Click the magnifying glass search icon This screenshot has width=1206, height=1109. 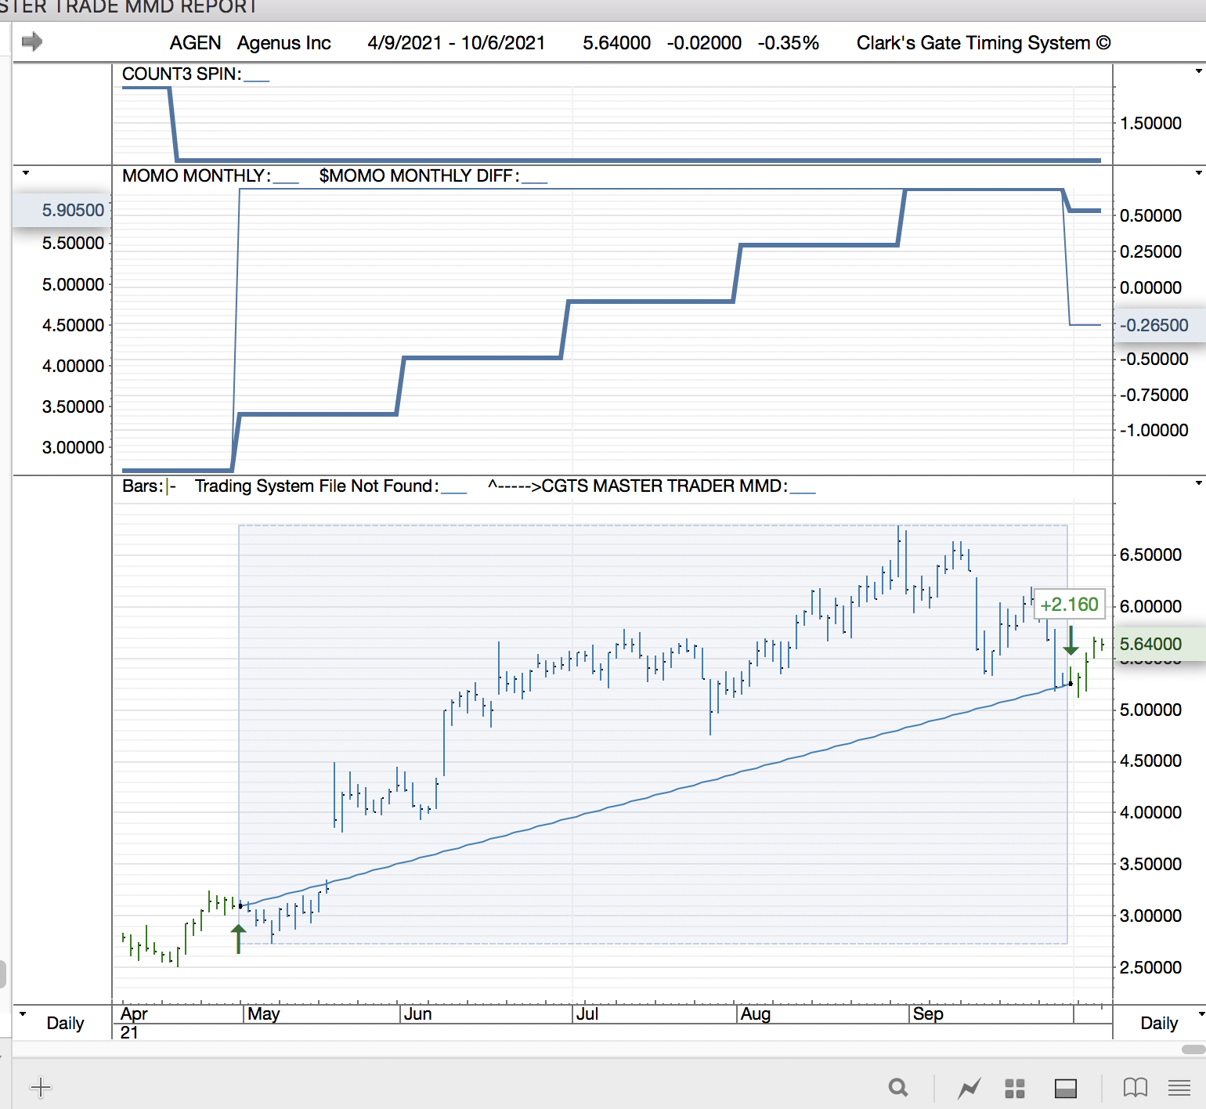click(898, 1087)
